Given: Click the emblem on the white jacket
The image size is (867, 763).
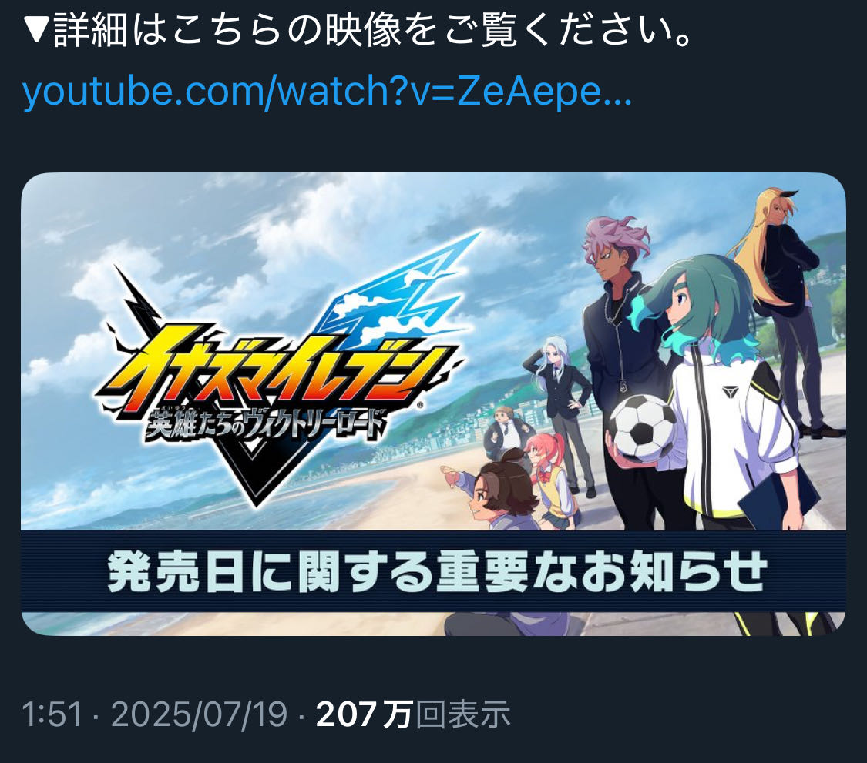Looking at the screenshot, I should 733,393.
